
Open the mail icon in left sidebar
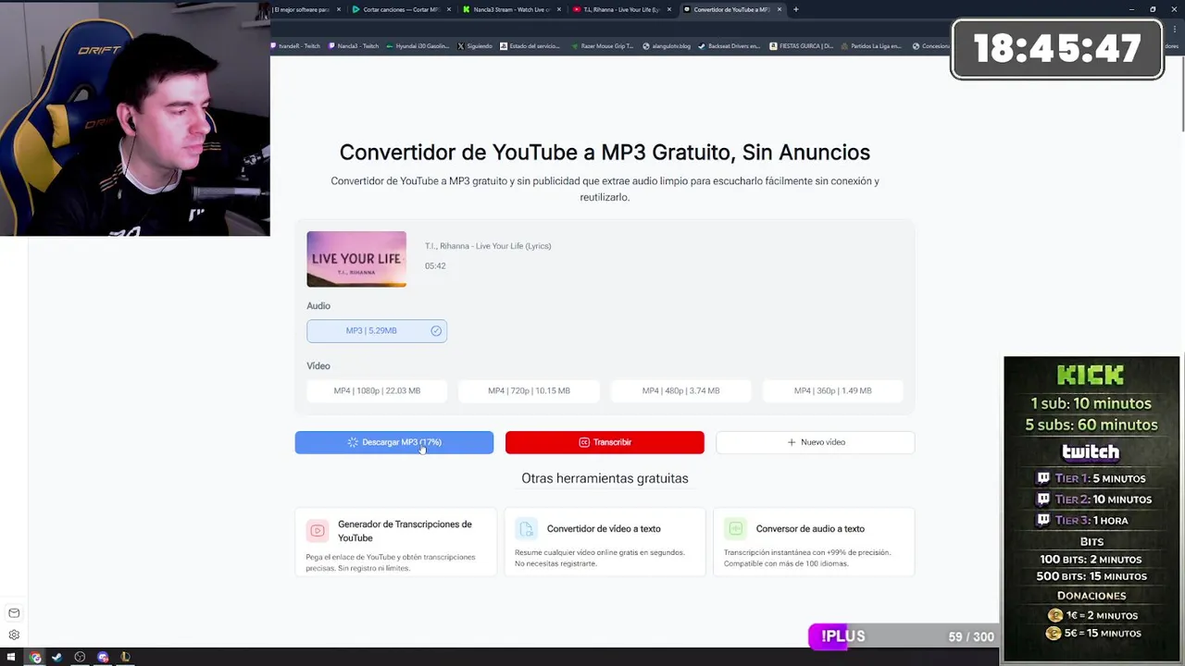point(14,613)
